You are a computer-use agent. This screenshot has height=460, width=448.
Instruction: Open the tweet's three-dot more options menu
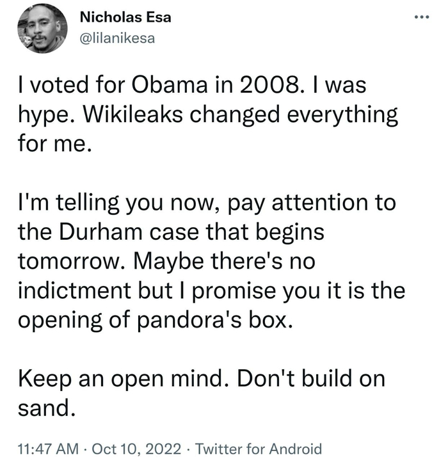pyautogui.click(x=420, y=16)
